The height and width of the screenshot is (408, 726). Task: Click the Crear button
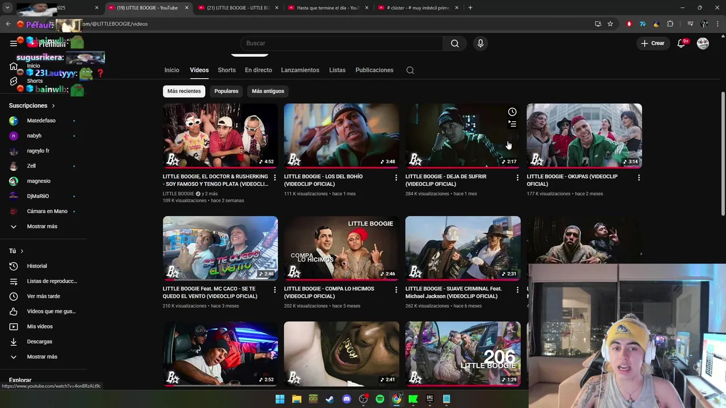pyautogui.click(x=652, y=43)
